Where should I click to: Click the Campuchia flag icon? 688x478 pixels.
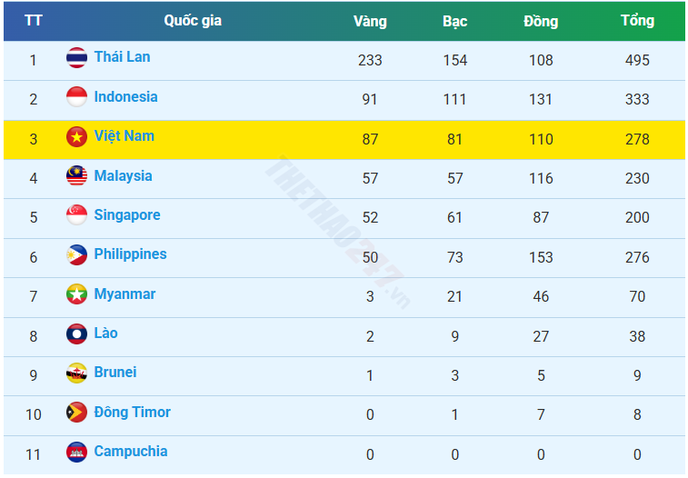(x=77, y=452)
